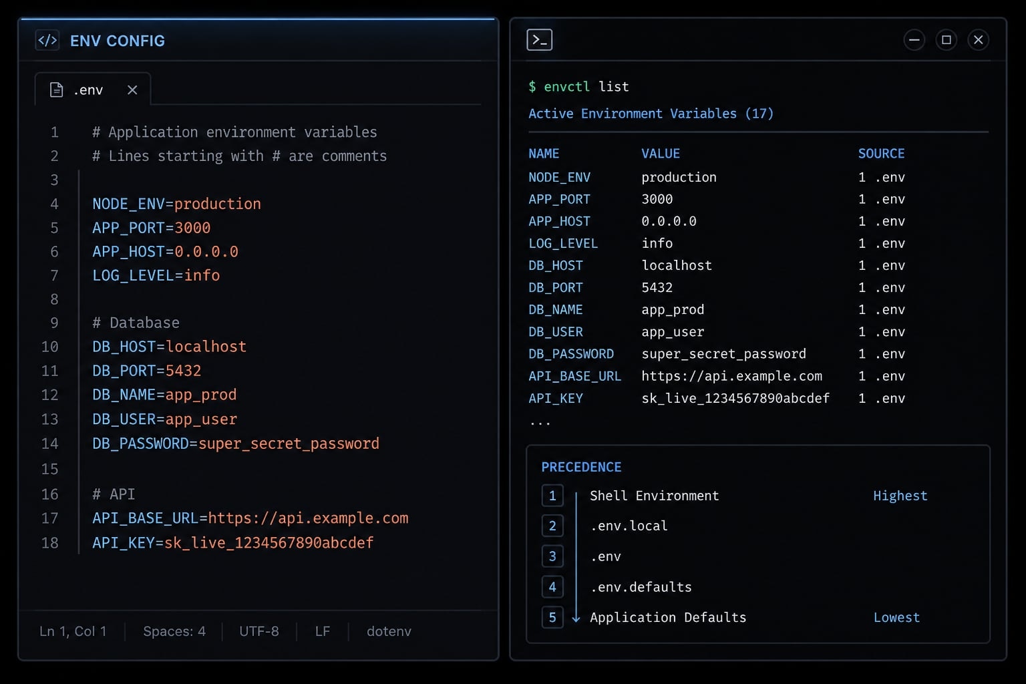Viewport: 1026px width, 684px height.
Task: Click the ENV CONFIG panel title
Action: click(118, 41)
